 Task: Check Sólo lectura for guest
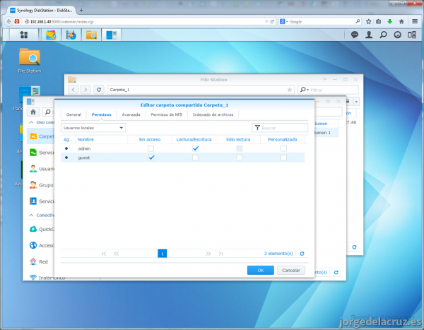coord(240,158)
